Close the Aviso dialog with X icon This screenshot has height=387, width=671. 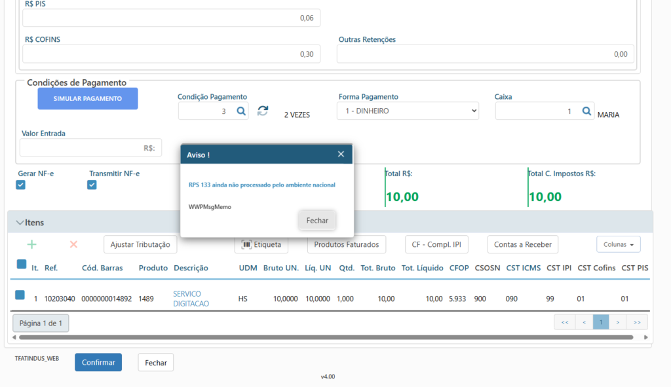341,154
